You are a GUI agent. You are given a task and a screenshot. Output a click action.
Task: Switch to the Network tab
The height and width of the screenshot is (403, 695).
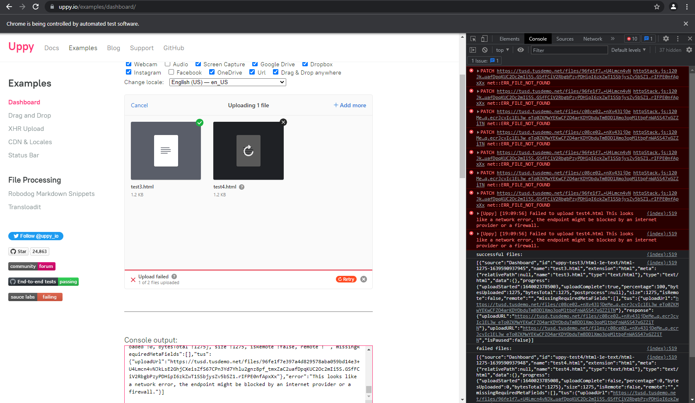(x=592, y=39)
